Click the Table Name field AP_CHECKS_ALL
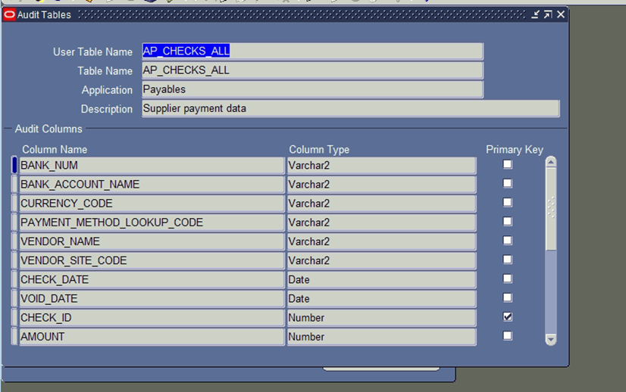 coord(312,70)
